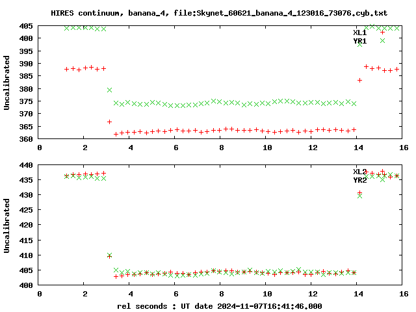Click the 'Uncalibrated' y-axis label of bottom plot

6,226
